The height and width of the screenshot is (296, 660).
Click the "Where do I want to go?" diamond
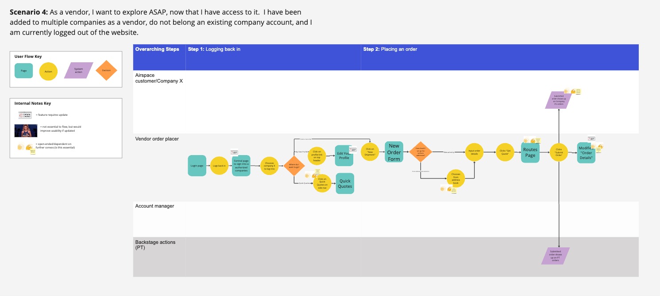pyautogui.click(x=294, y=166)
